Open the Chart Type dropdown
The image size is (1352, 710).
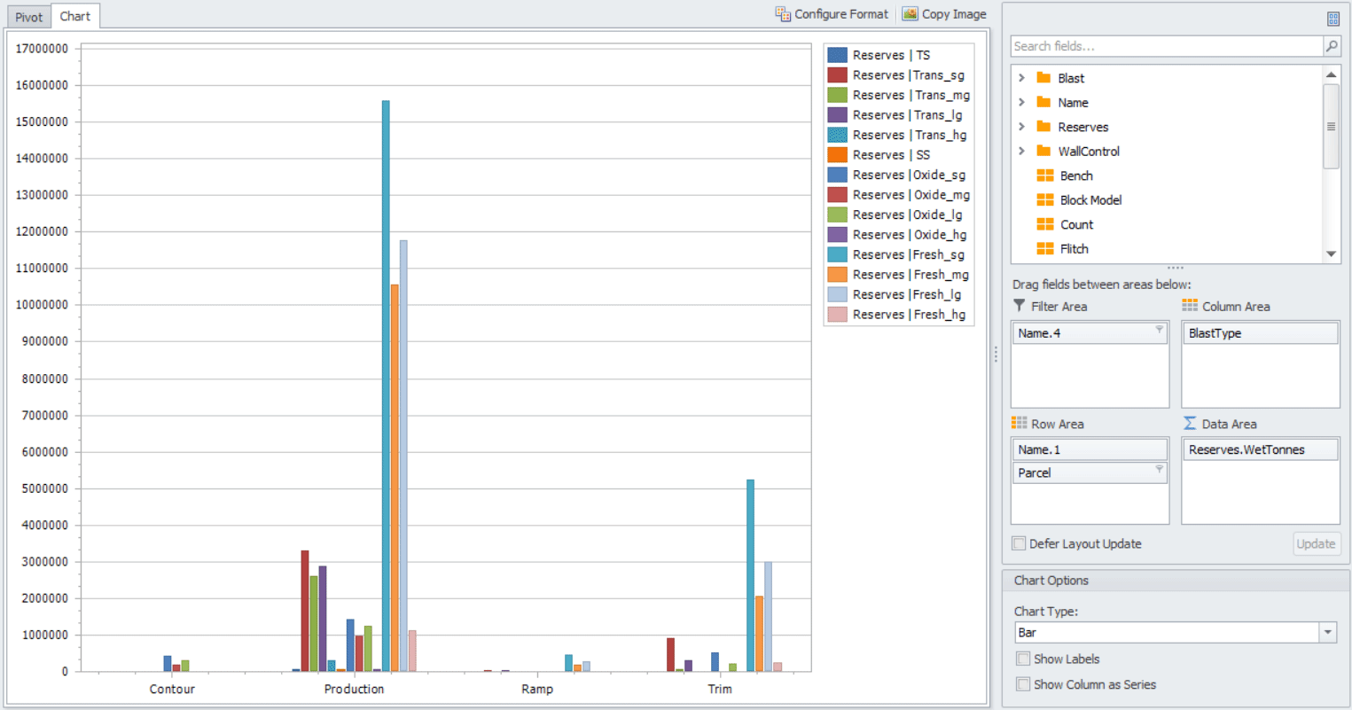(1327, 633)
